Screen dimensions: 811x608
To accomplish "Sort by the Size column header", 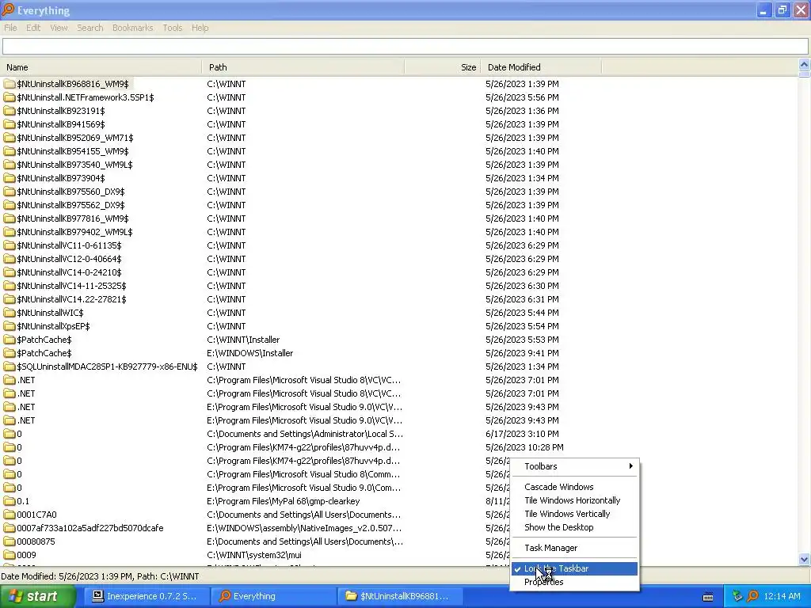I will click(x=443, y=67).
